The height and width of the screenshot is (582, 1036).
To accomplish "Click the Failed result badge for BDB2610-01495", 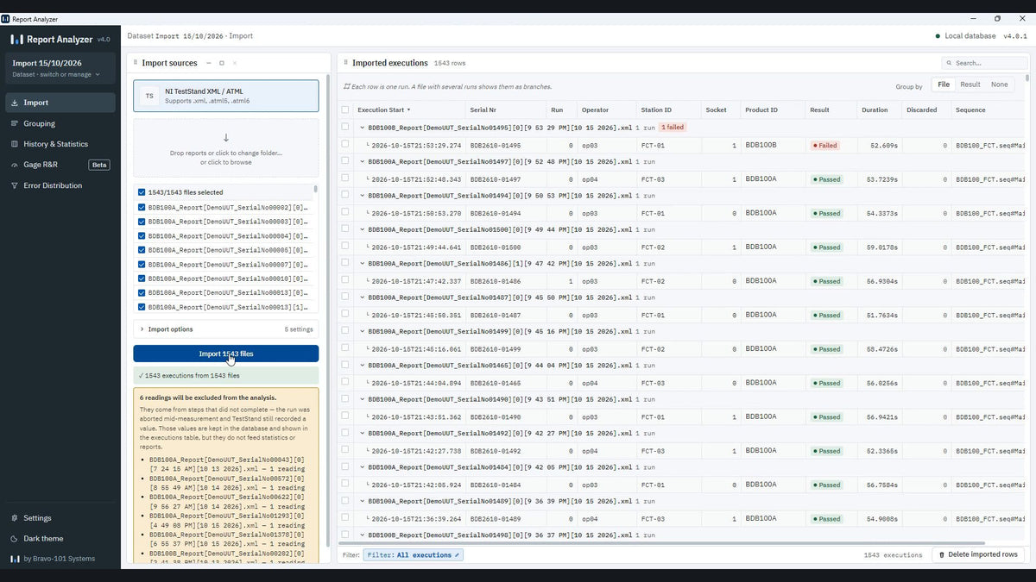I will click(x=825, y=146).
